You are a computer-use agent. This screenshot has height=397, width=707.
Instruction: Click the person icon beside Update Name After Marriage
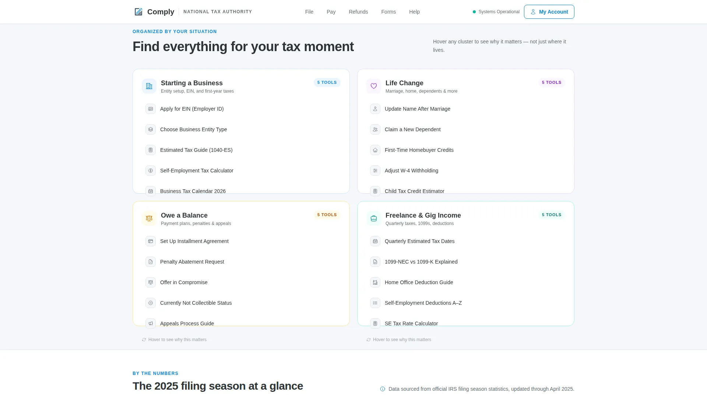tap(375, 109)
